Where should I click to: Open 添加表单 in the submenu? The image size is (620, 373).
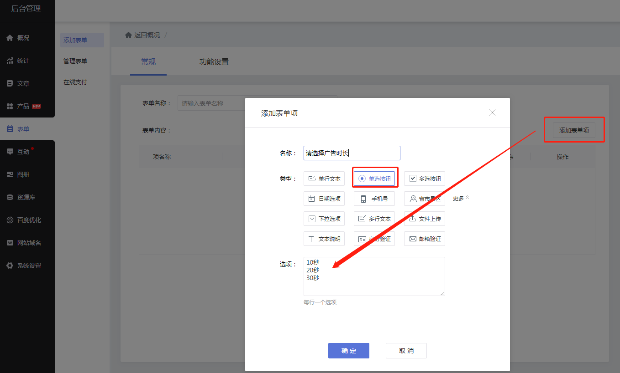coord(82,40)
